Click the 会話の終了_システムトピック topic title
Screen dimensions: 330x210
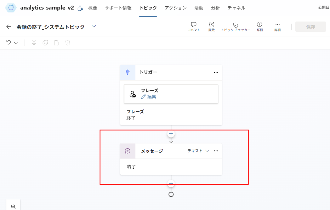51,27
